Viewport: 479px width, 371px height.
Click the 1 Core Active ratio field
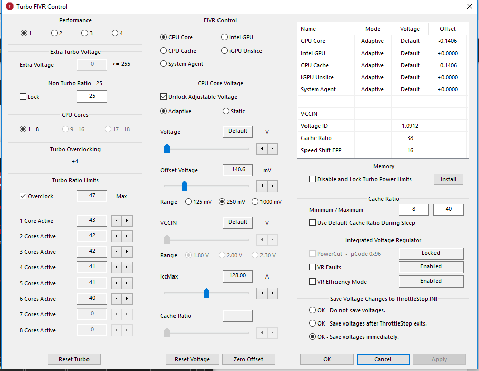coord(92,220)
